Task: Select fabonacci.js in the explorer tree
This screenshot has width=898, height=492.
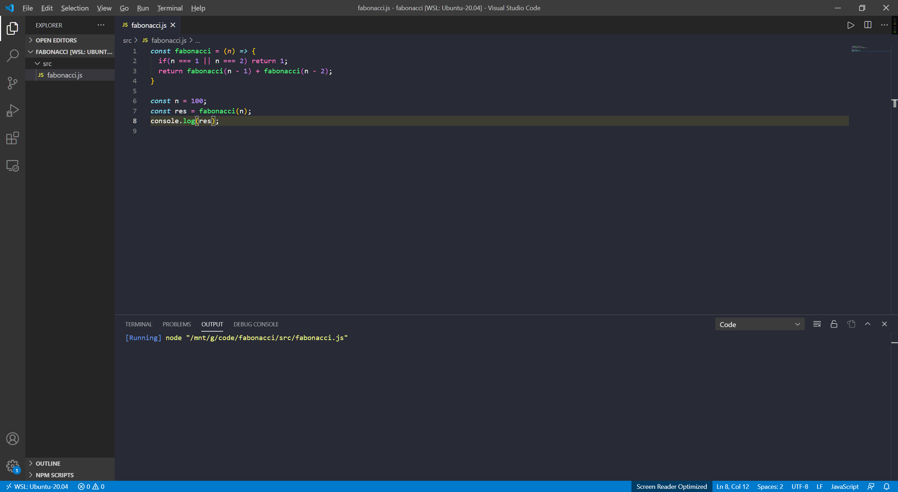Action: [70, 75]
